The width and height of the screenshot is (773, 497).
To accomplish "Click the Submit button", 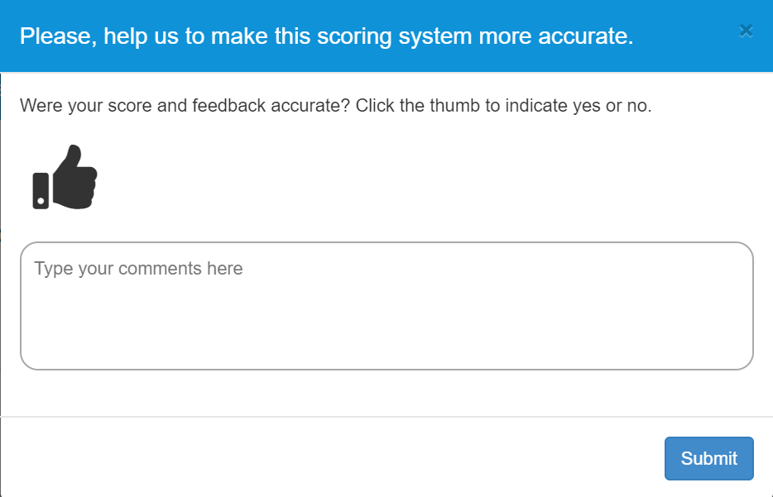I will click(x=709, y=458).
